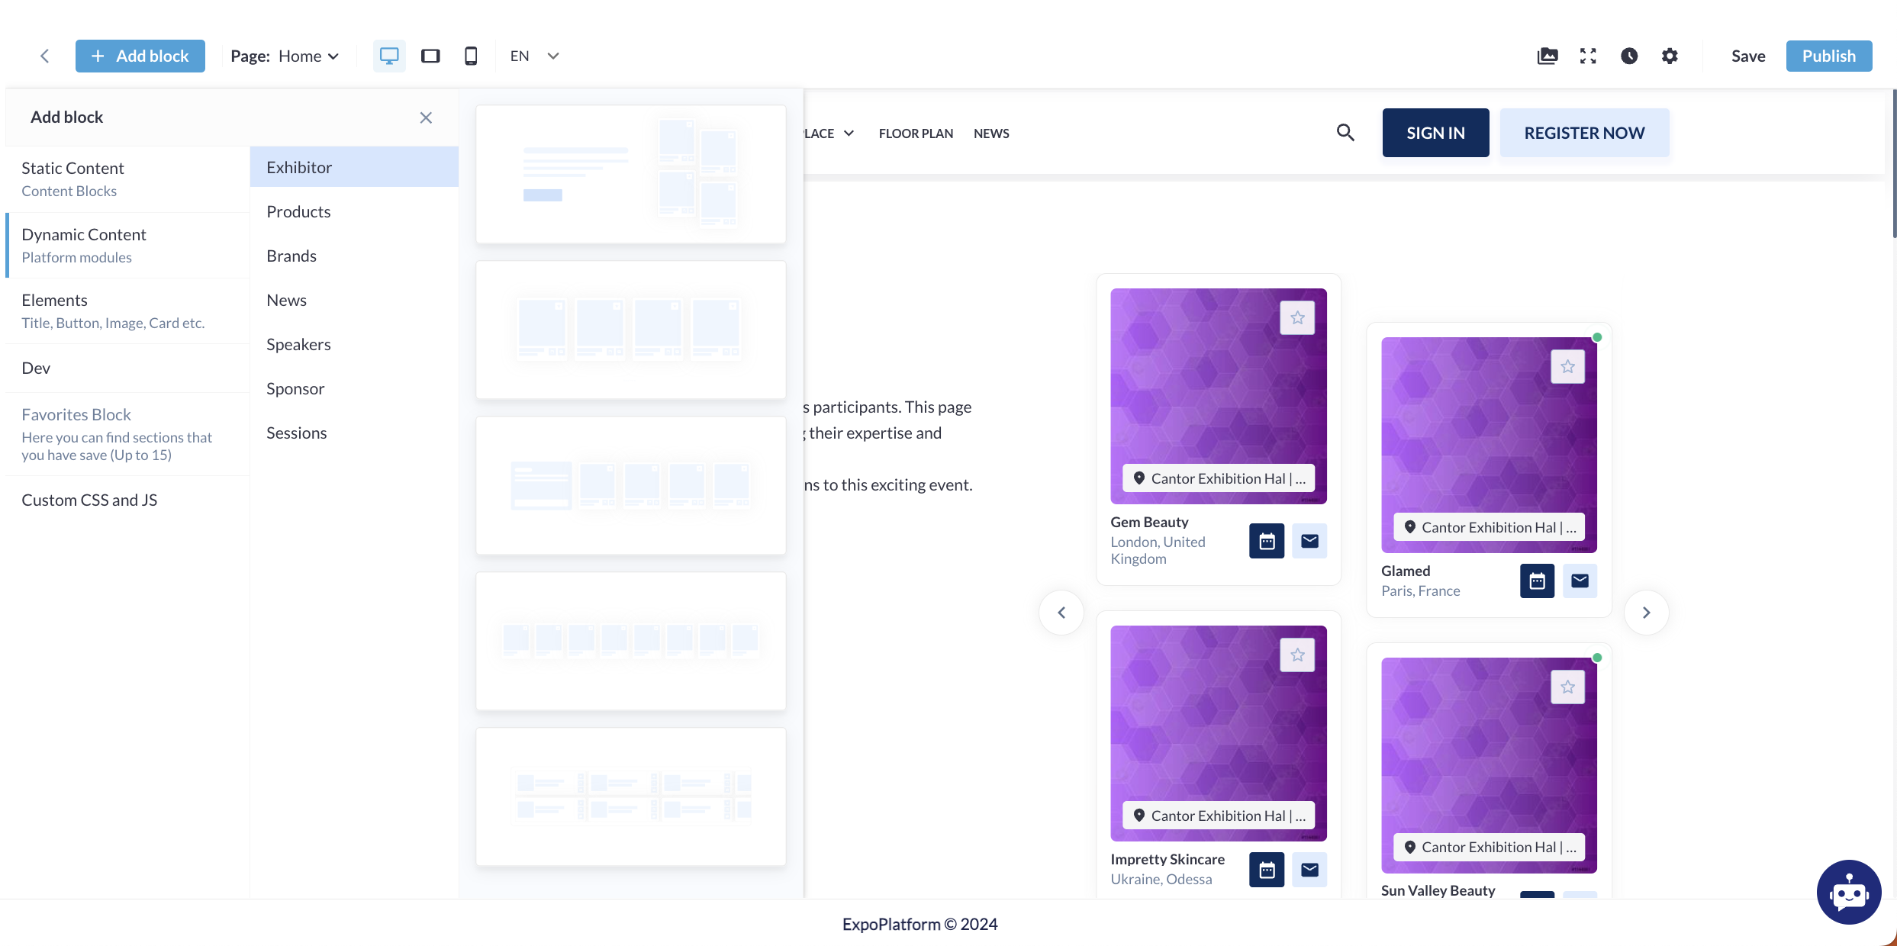
Task: Favorite the Impretty Skincare card star
Action: pyautogui.click(x=1297, y=655)
